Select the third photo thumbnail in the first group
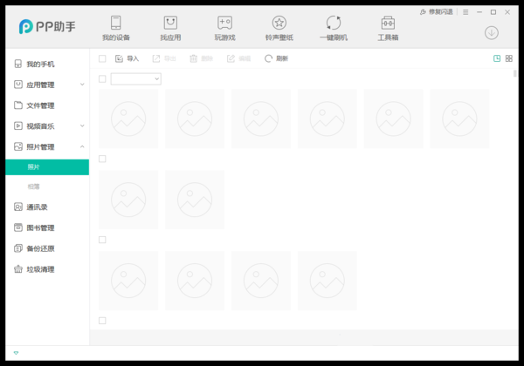The width and height of the screenshot is (524, 366). pyautogui.click(x=260, y=119)
